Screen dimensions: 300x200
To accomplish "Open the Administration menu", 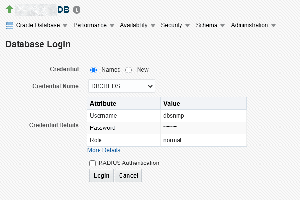I will point(253,25).
